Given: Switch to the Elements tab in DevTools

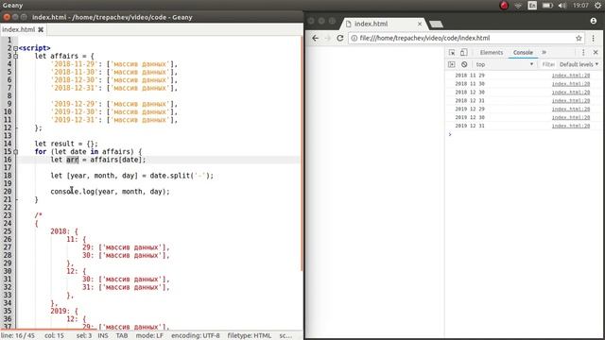Looking at the screenshot, I should point(492,53).
